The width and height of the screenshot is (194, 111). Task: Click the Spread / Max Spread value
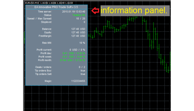tap(81, 19)
